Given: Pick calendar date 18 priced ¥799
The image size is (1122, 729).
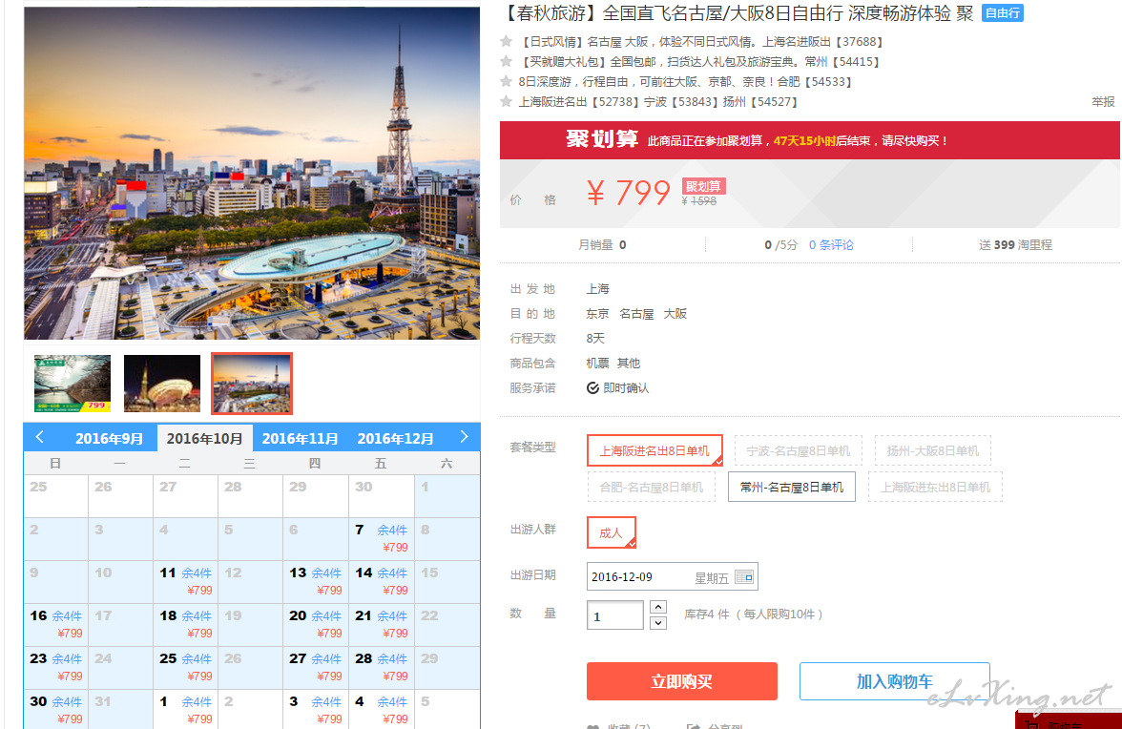Looking at the screenshot, I should [185, 625].
